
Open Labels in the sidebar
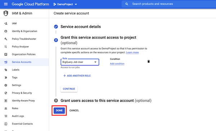24,70
